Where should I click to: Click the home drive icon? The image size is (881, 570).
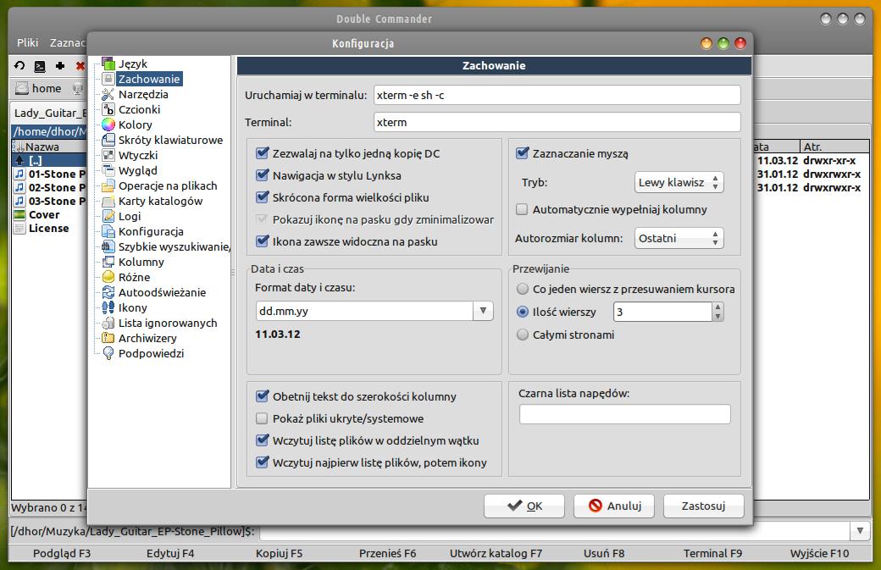tap(22, 88)
